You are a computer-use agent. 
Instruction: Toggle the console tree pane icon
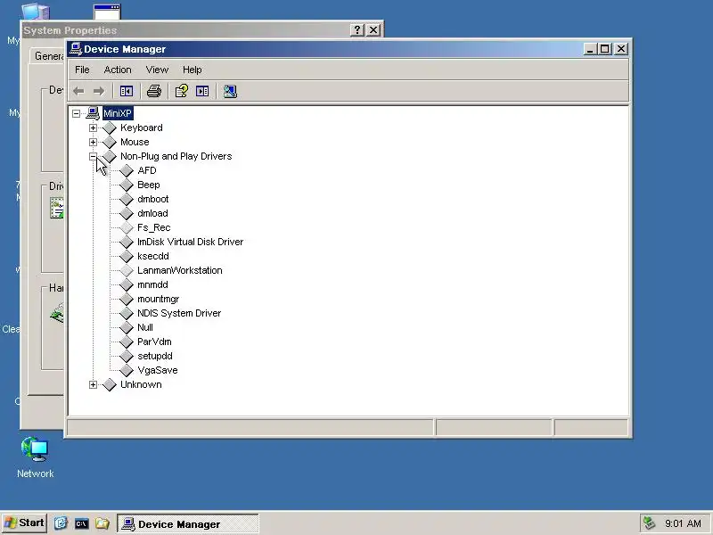(x=127, y=92)
